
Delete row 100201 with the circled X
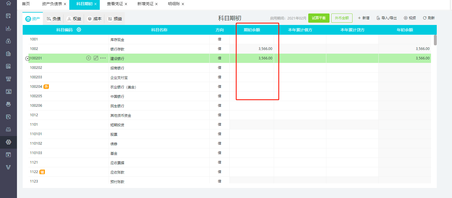[27, 58]
